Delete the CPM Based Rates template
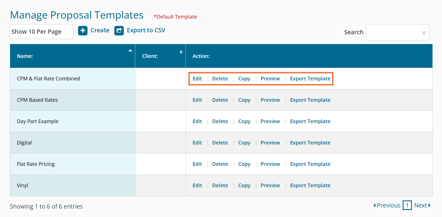This screenshot has height=217, width=442. (x=220, y=100)
